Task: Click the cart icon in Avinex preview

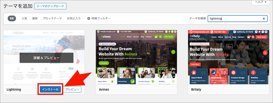Action: (156, 37)
